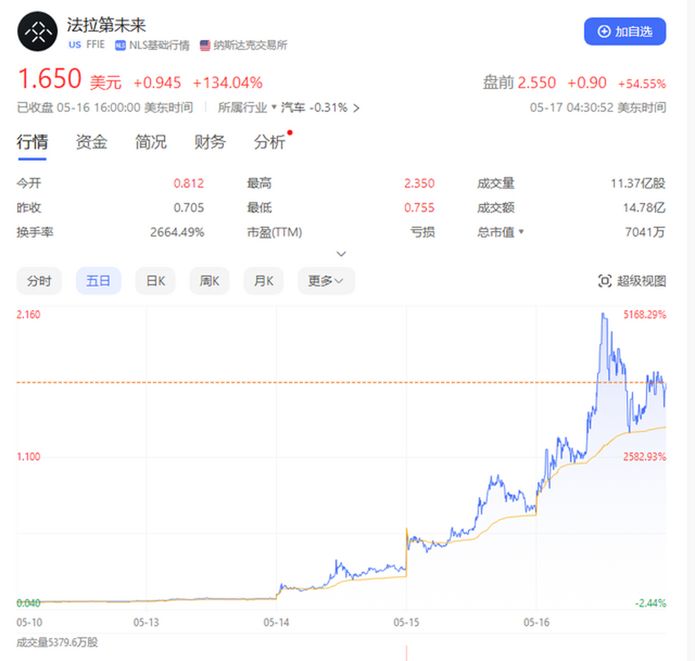The image size is (695, 661).
Task: Click the 最高 value 2.350
Action: [419, 183]
